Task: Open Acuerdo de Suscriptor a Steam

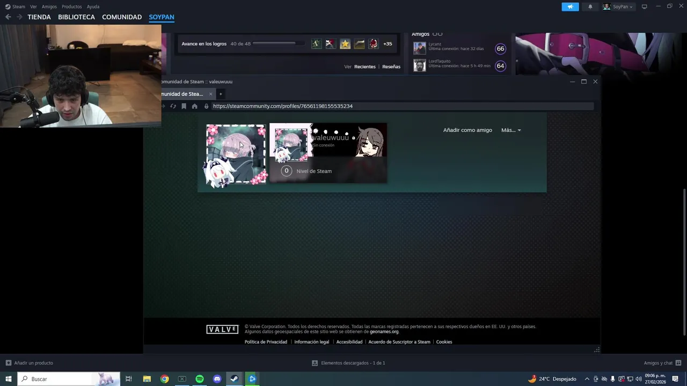Action: 399,342
